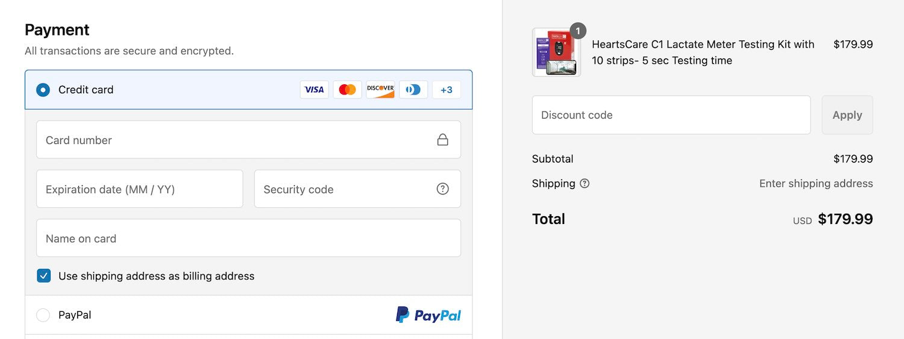Click the PayPal logo
This screenshot has height=339, width=904.
click(428, 315)
